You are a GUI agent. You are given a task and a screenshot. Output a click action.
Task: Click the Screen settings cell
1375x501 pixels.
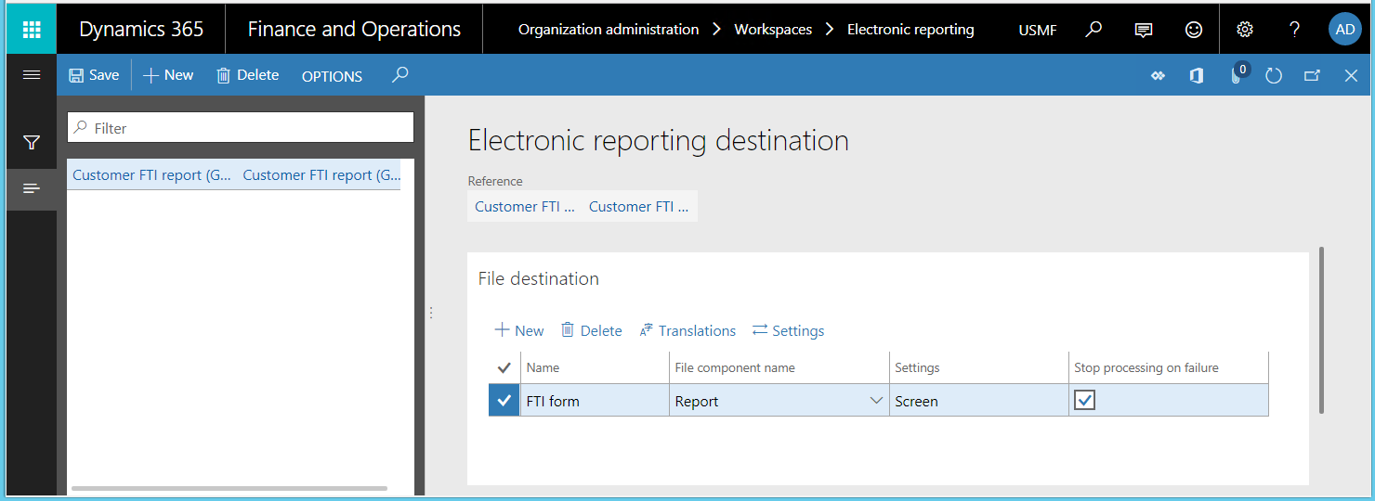point(979,401)
